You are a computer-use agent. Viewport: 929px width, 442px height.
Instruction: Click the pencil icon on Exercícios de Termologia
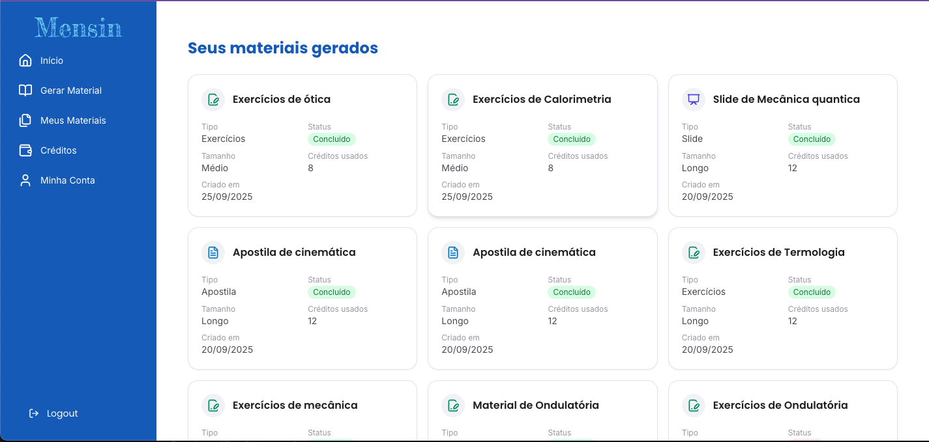693,253
